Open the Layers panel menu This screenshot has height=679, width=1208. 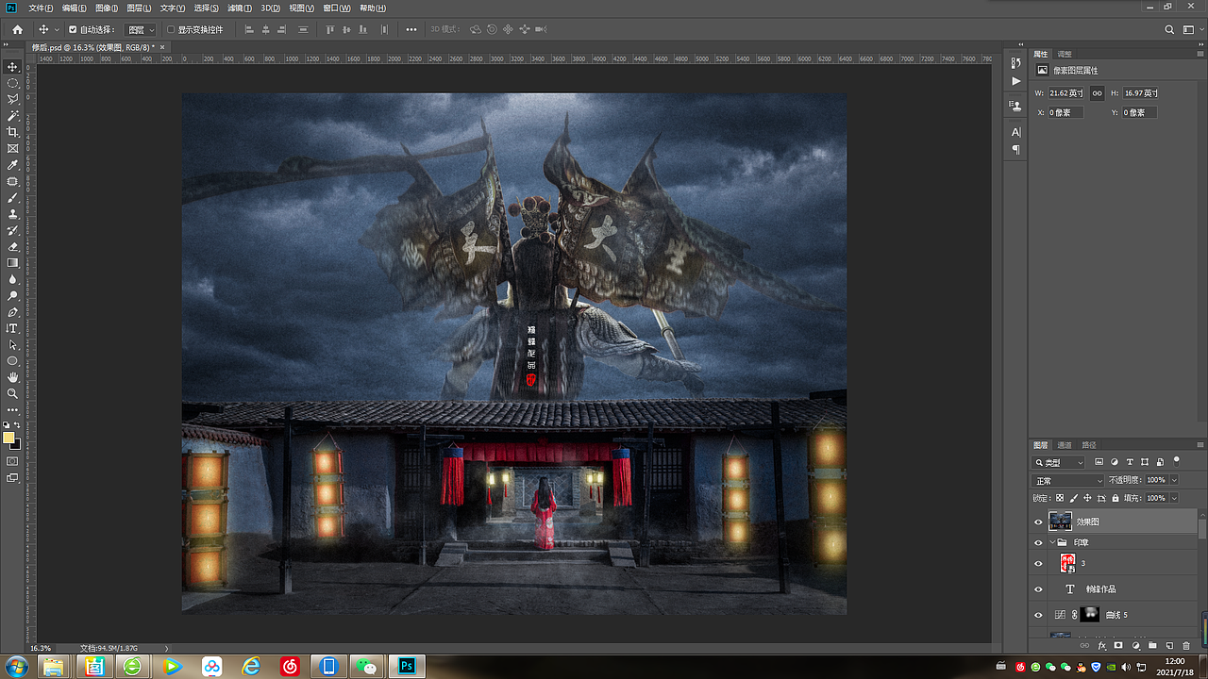click(1200, 445)
